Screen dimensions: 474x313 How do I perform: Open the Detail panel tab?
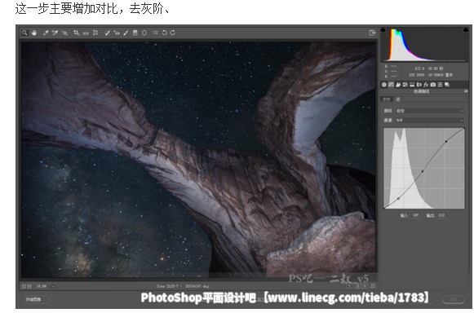click(x=398, y=85)
